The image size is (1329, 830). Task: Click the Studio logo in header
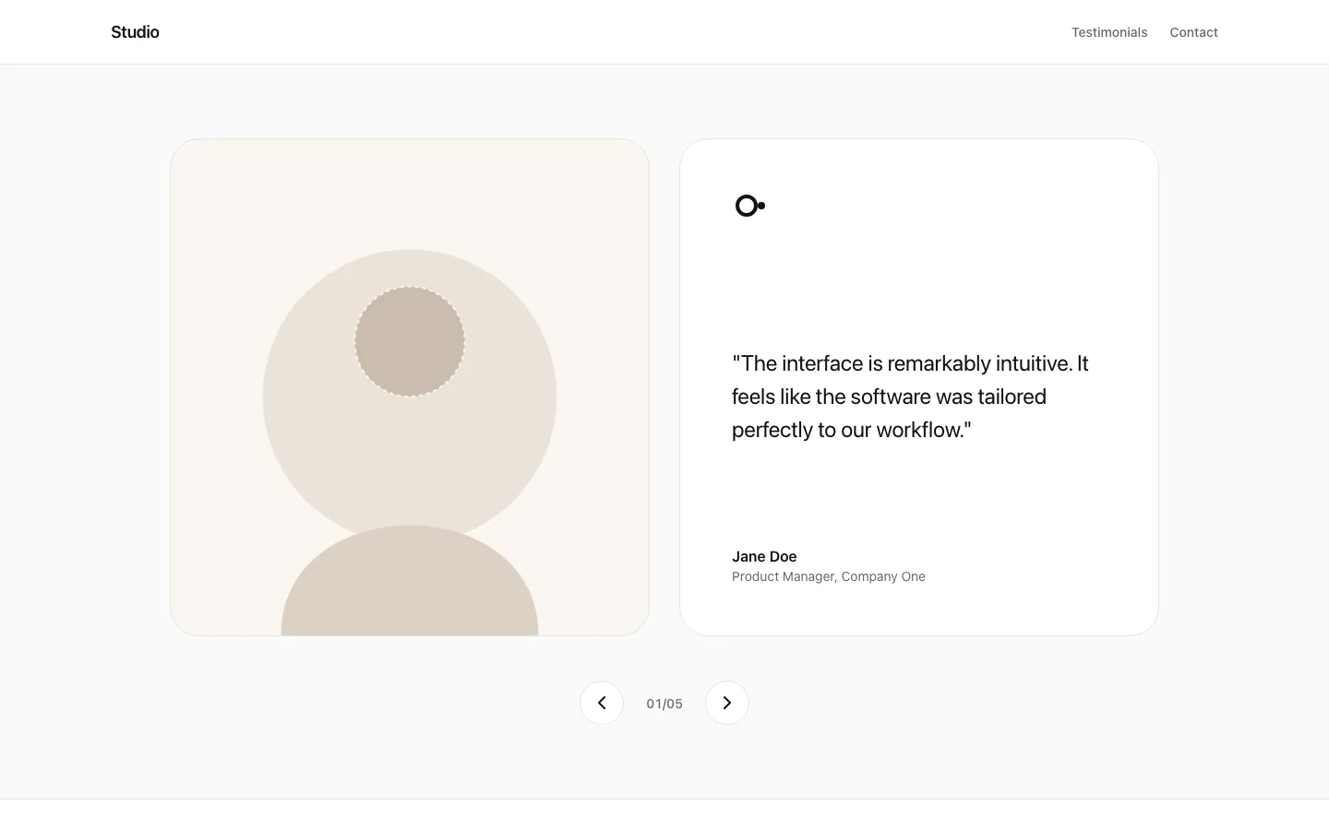(135, 32)
